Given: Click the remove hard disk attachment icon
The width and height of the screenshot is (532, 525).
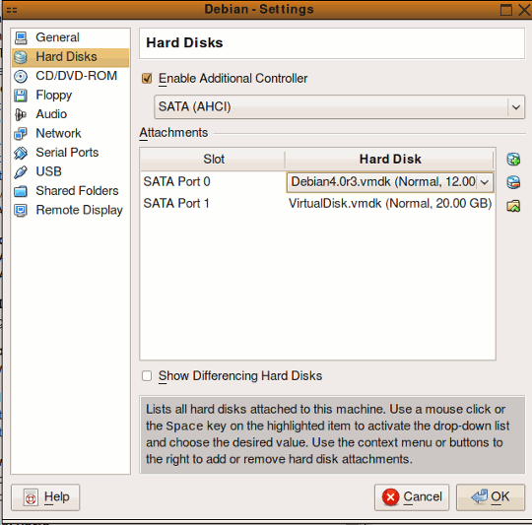Looking at the screenshot, I should pos(513,182).
